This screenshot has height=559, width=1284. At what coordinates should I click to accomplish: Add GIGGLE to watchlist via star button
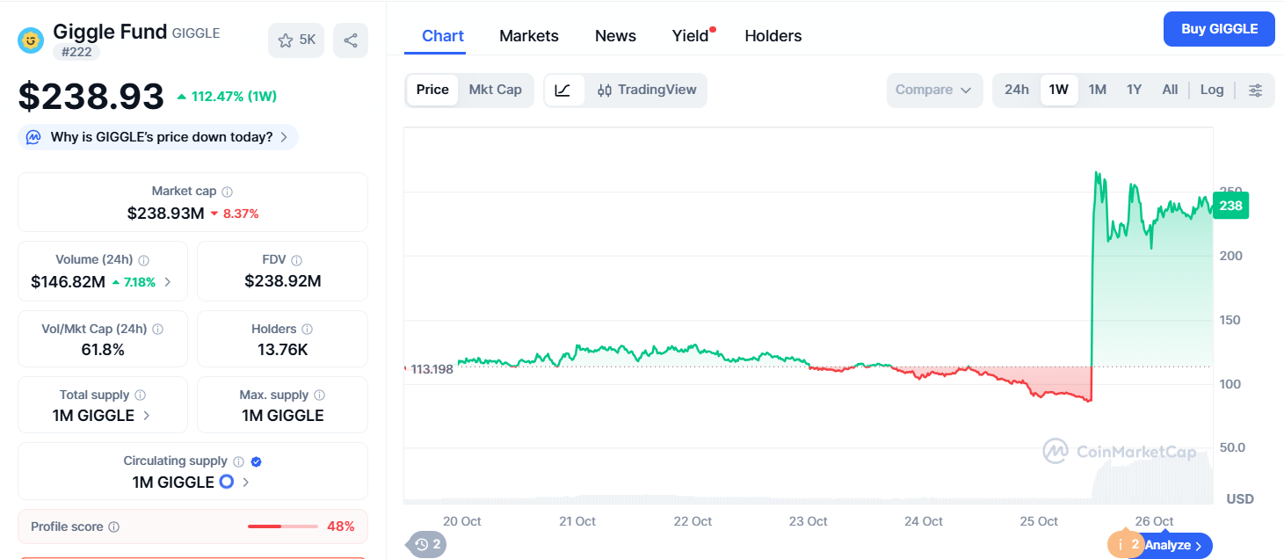point(296,40)
